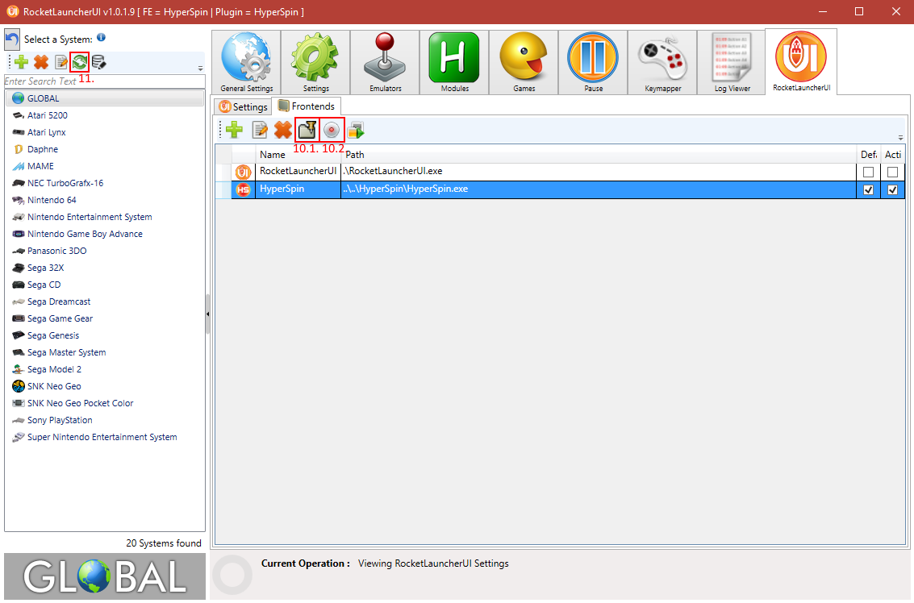Delete the selected system with the orange X icon

(41, 62)
